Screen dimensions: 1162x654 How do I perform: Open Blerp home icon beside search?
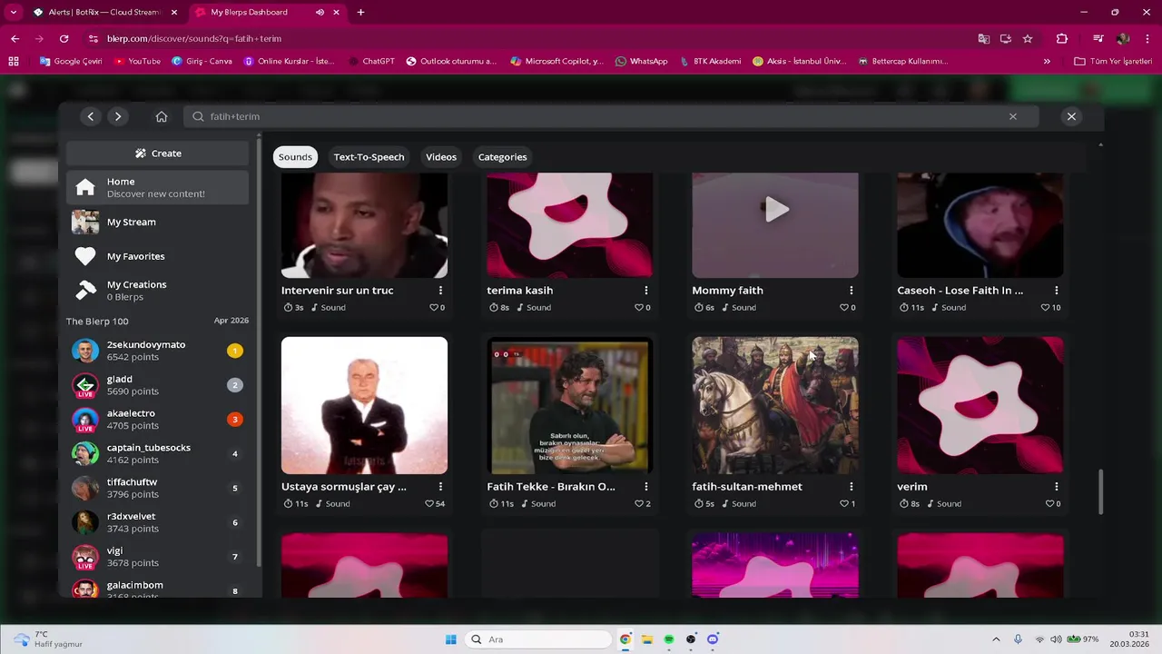(162, 116)
